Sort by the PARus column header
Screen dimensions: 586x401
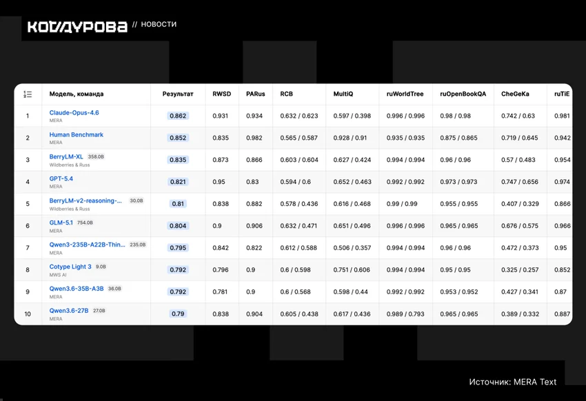point(256,94)
